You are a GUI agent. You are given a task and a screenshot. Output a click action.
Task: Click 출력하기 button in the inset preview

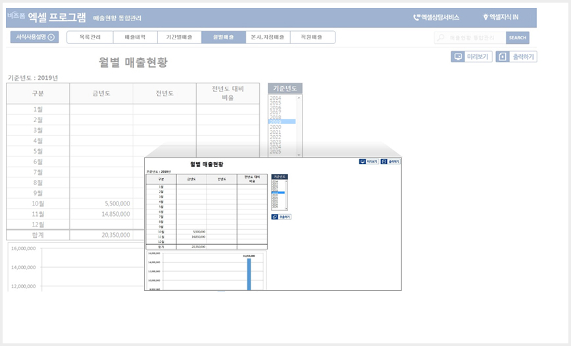pos(390,162)
